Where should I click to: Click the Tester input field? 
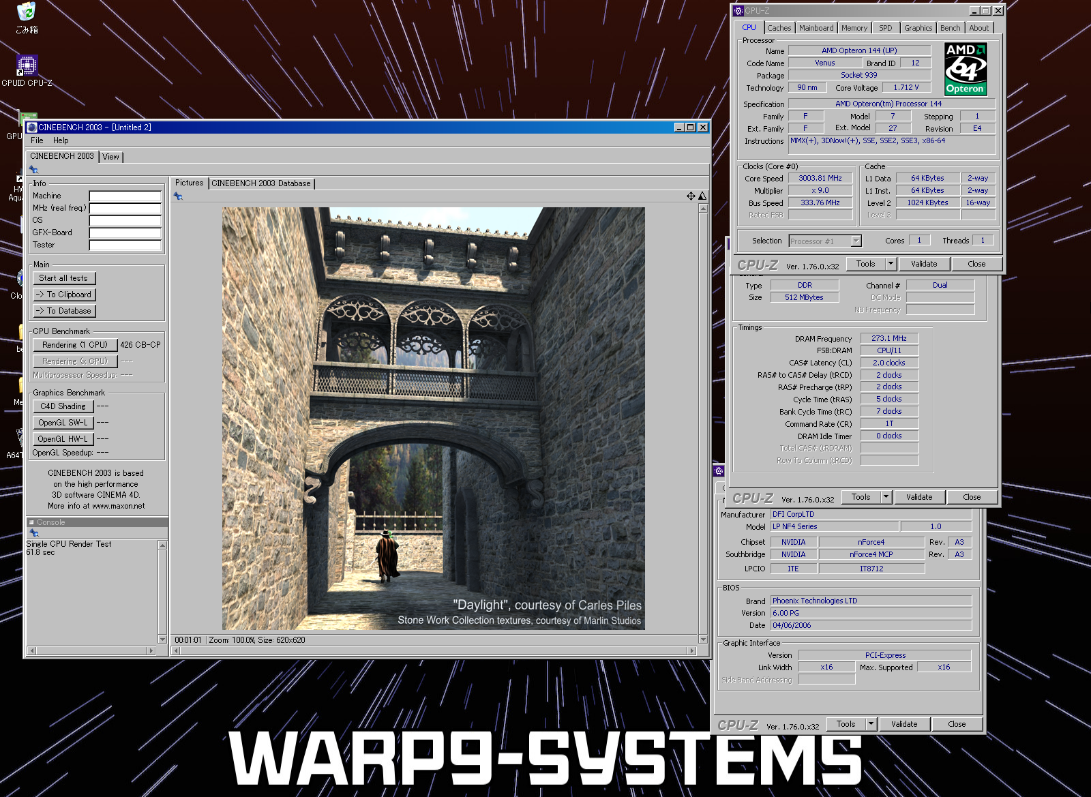(x=125, y=245)
